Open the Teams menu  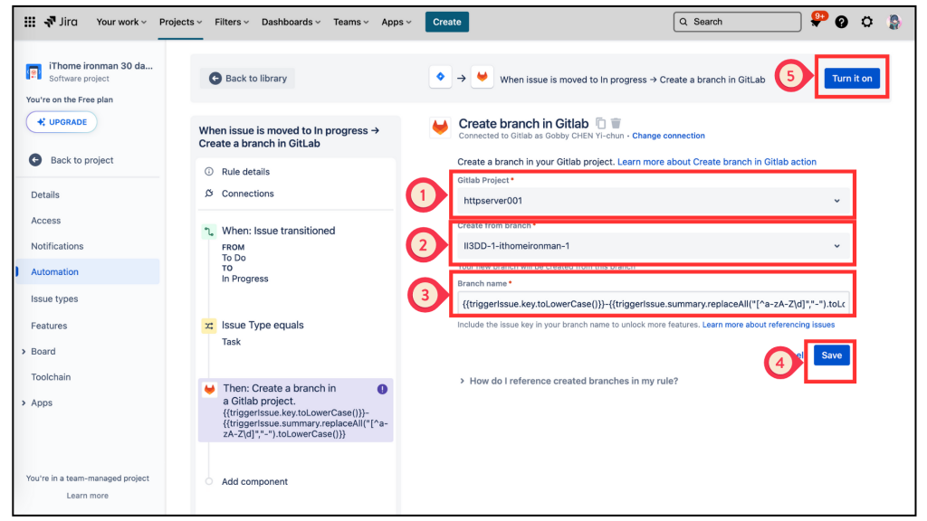[350, 22]
